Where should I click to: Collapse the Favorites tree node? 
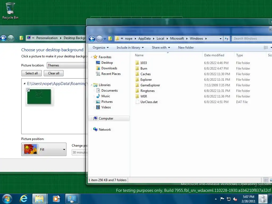point(91,57)
